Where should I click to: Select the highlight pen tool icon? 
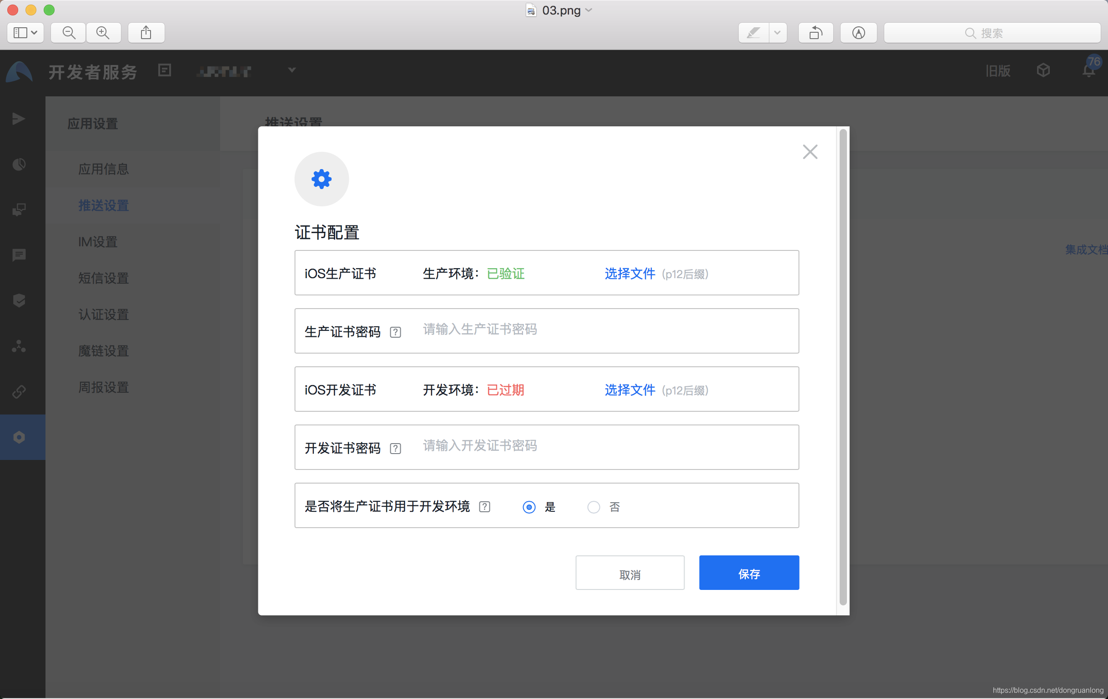(753, 33)
